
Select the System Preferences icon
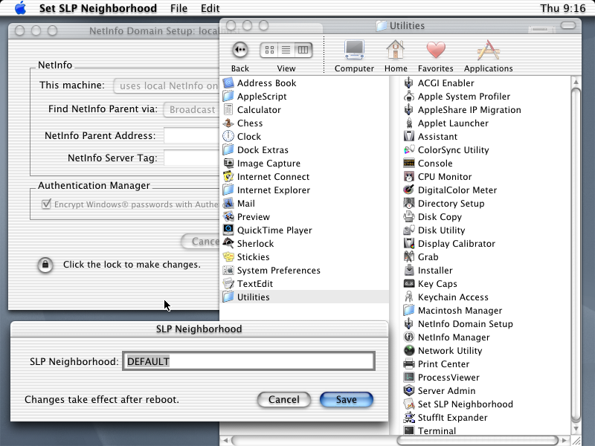pyautogui.click(x=228, y=270)
